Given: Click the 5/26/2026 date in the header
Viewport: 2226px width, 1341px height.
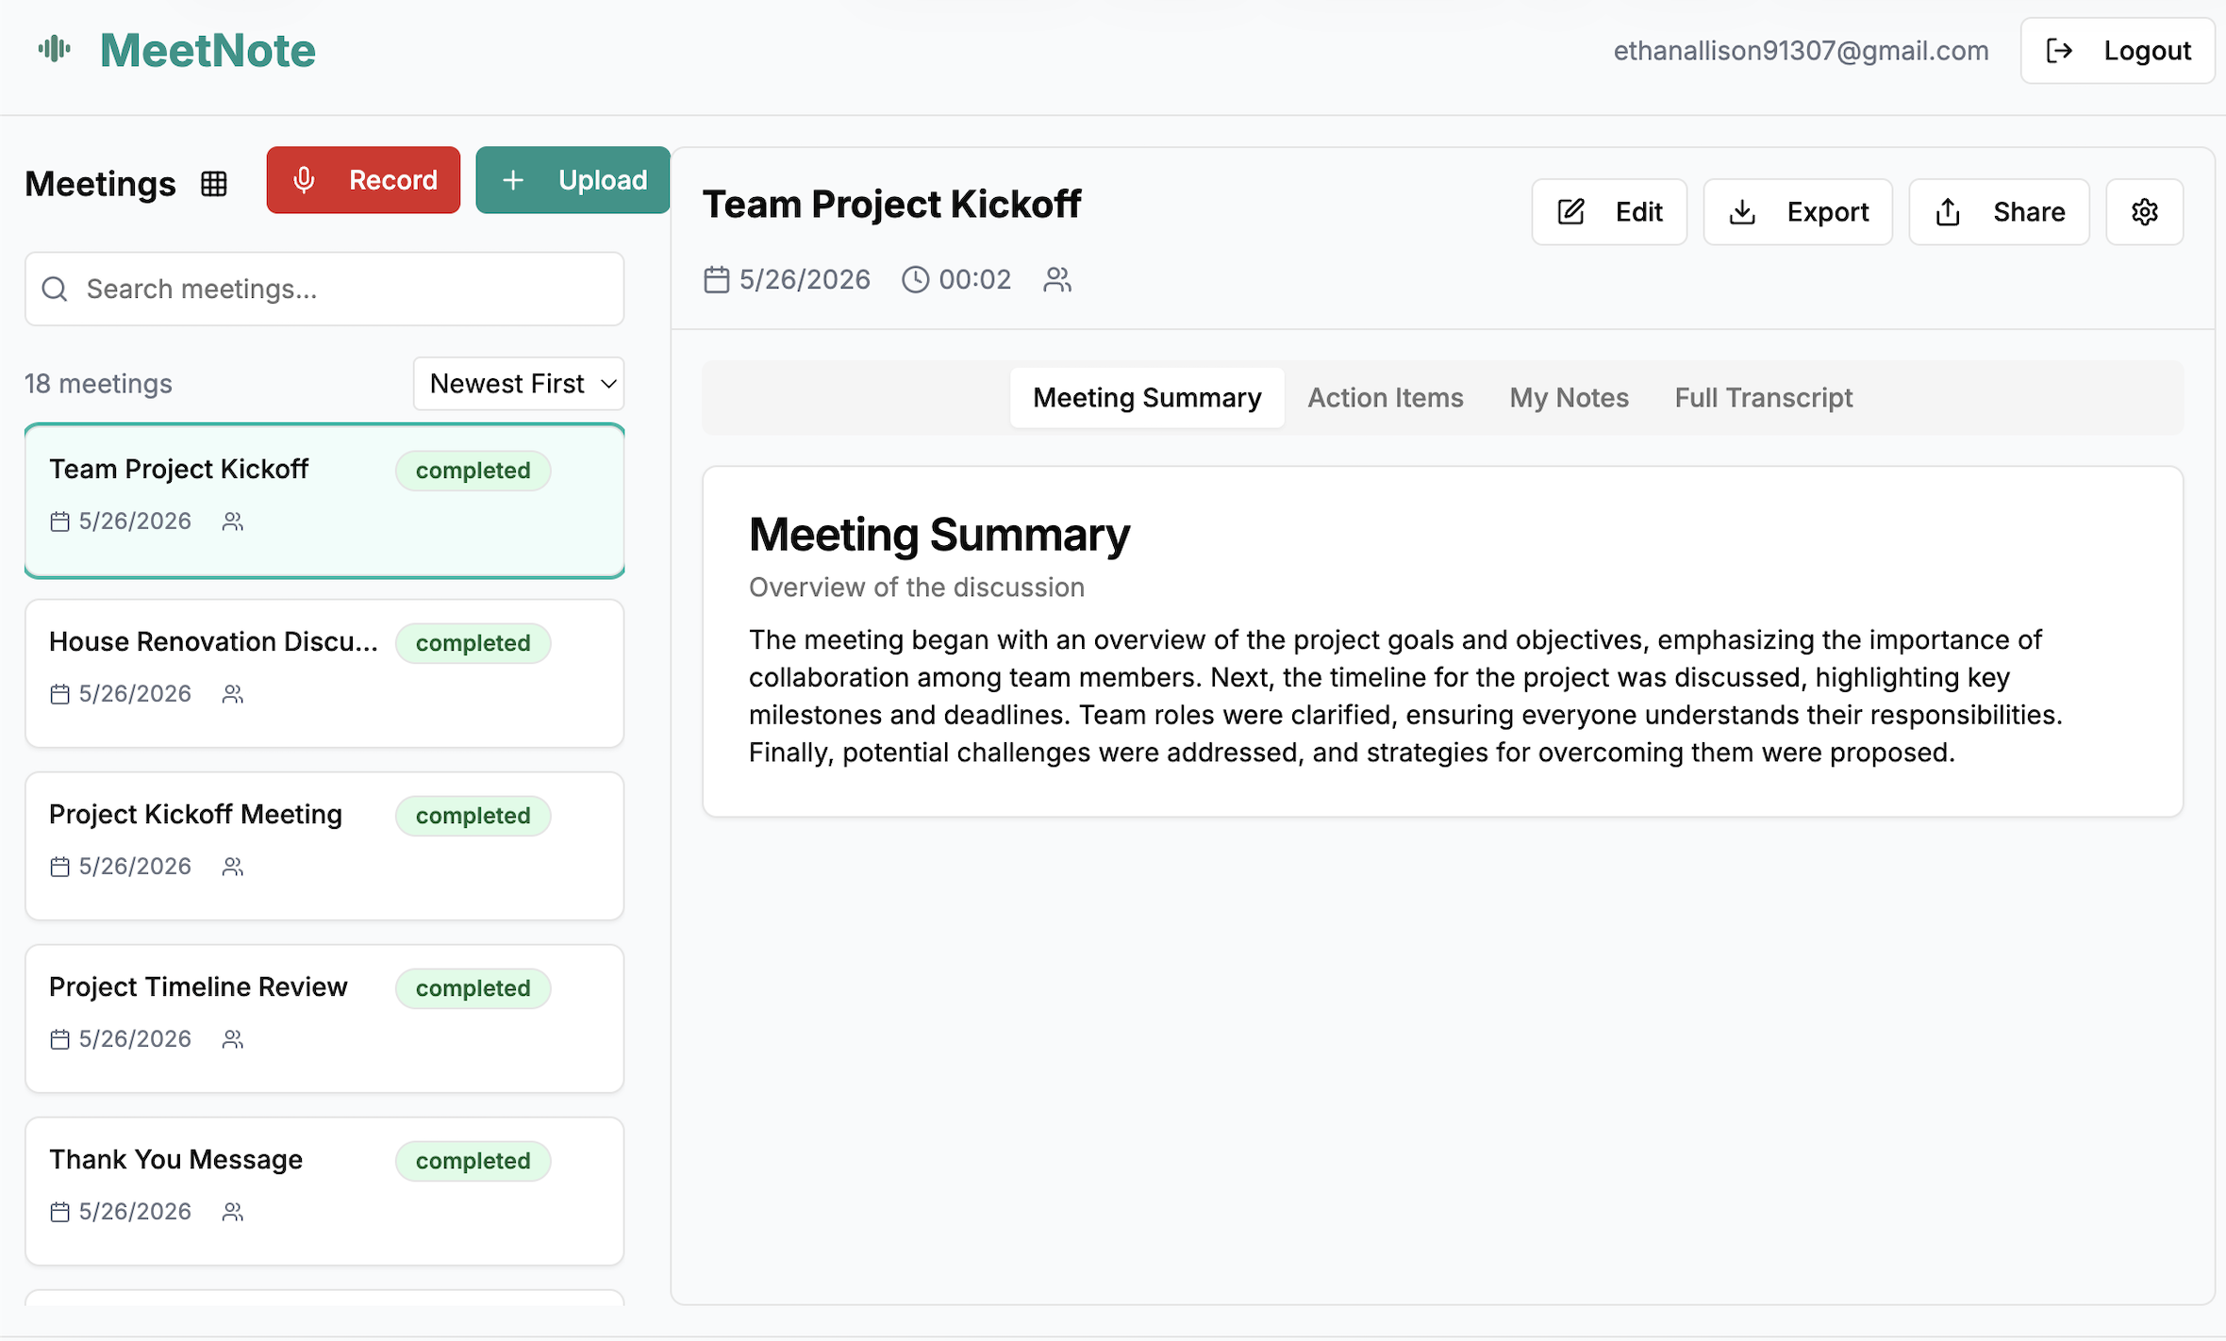Looking at the screenshot, I should 805,280.
